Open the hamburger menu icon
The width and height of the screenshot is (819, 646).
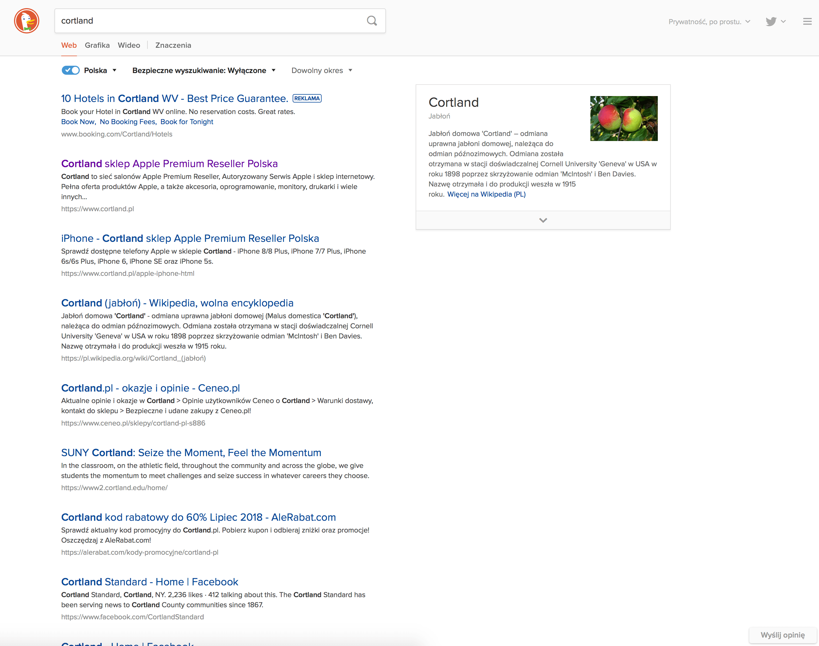[807, 22]
